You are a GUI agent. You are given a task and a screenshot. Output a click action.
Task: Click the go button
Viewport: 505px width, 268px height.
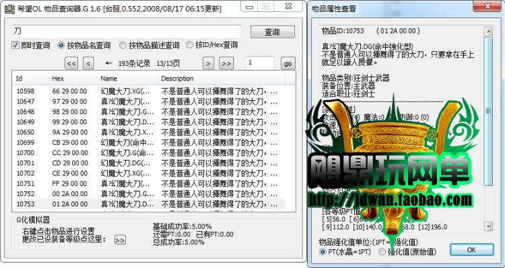288,63
